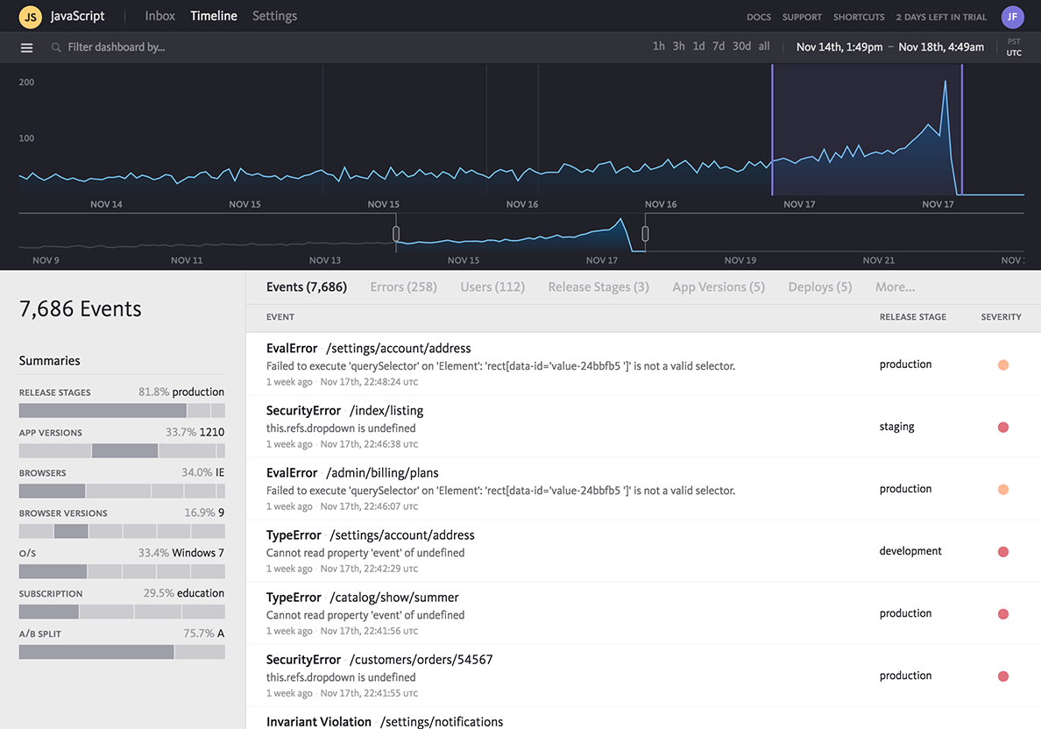Image resolution: width=1041 pixels, height=729 pixels.
Task: Click red severity dot for SecurityError /customers/orders/54567
Action: 1003,676
